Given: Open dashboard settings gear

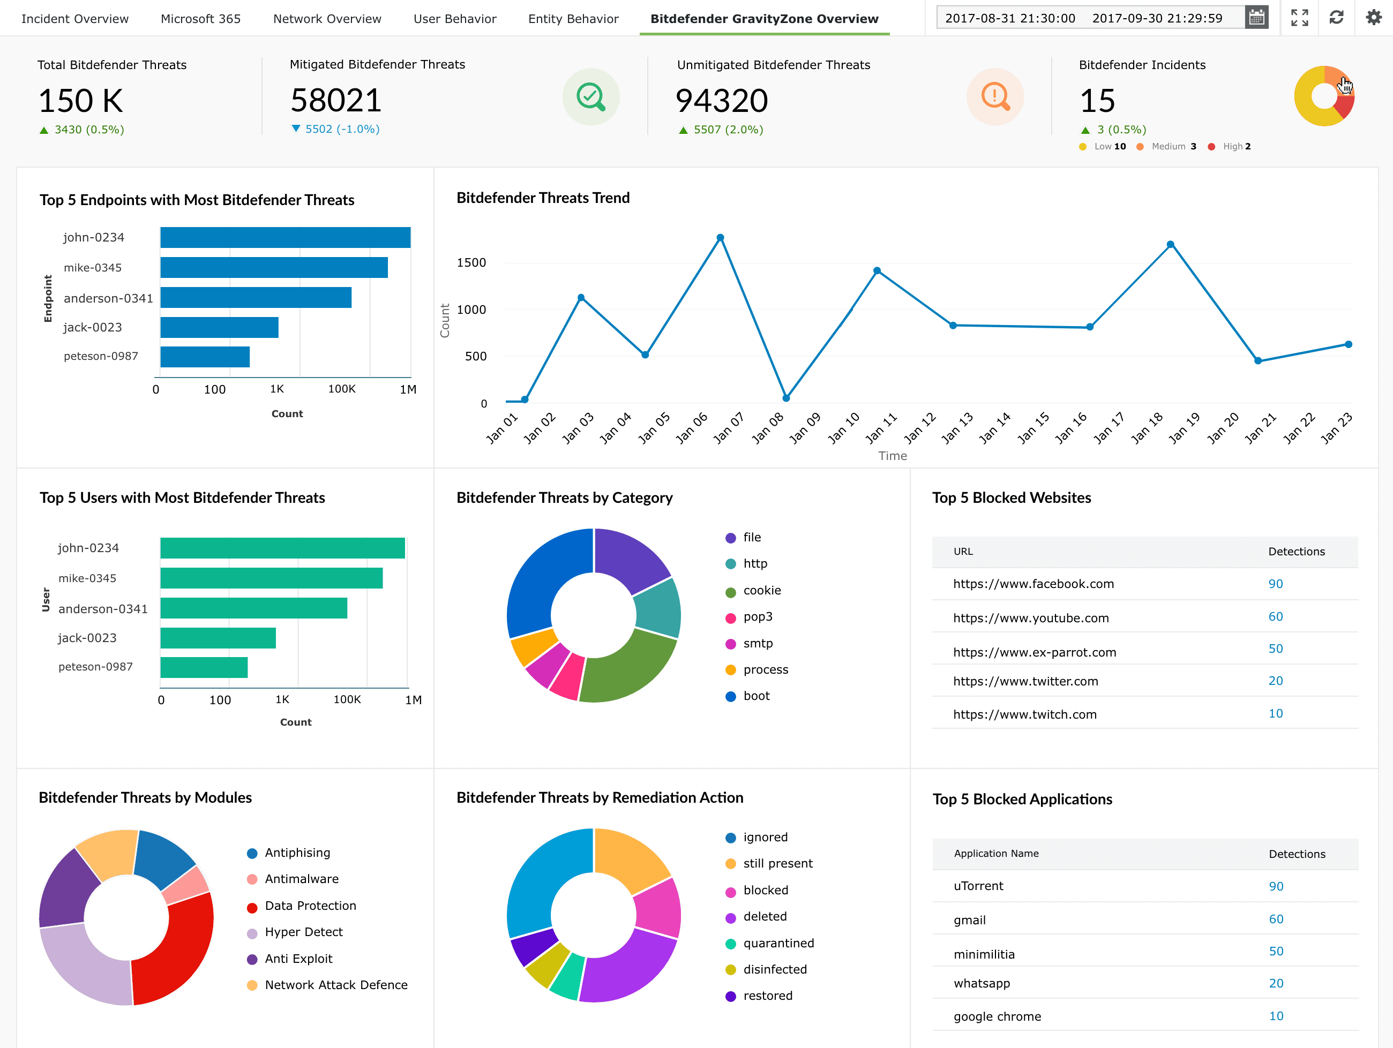Looking at the screenshot, I should click(x=1374, y=18).
